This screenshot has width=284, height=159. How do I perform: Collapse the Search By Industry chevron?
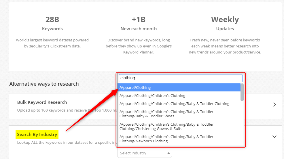point(274,137)
